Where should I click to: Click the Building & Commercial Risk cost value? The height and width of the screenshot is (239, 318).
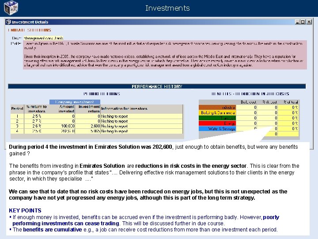pyautogui.click(x=268, y=112)
